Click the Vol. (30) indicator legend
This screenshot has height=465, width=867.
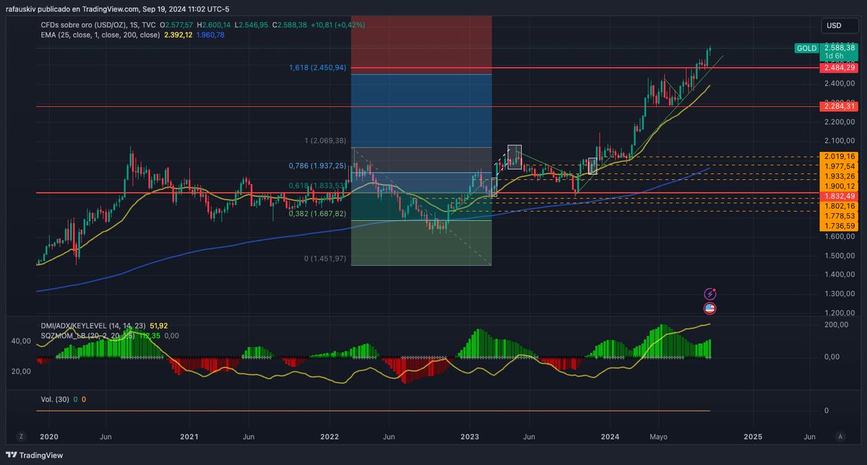click(55, 399)
